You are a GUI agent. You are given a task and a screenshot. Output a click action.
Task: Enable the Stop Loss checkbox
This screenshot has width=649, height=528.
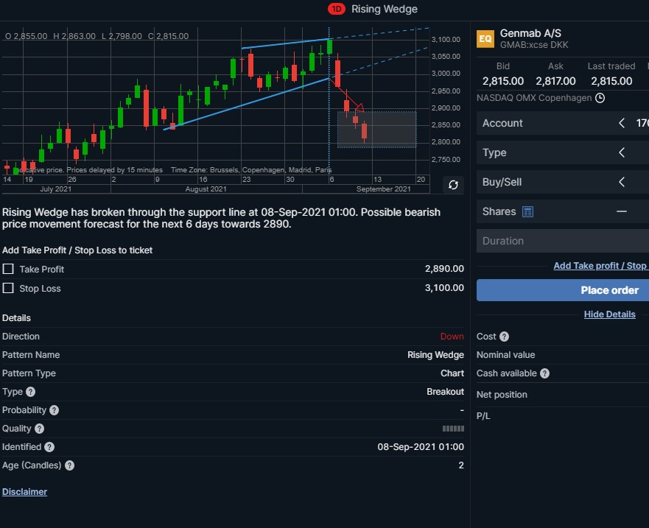pyautogui.click(x=8, y=288)
